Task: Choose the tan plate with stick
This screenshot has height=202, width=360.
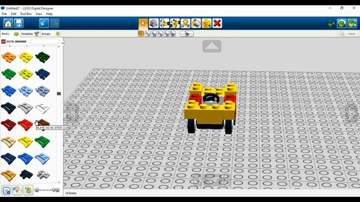Action: 9,141
